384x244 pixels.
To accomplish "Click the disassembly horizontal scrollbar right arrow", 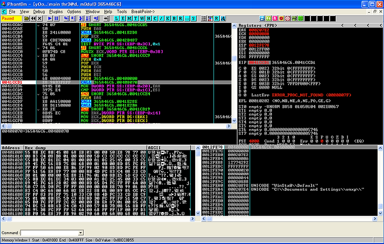I will pos(229,126).
